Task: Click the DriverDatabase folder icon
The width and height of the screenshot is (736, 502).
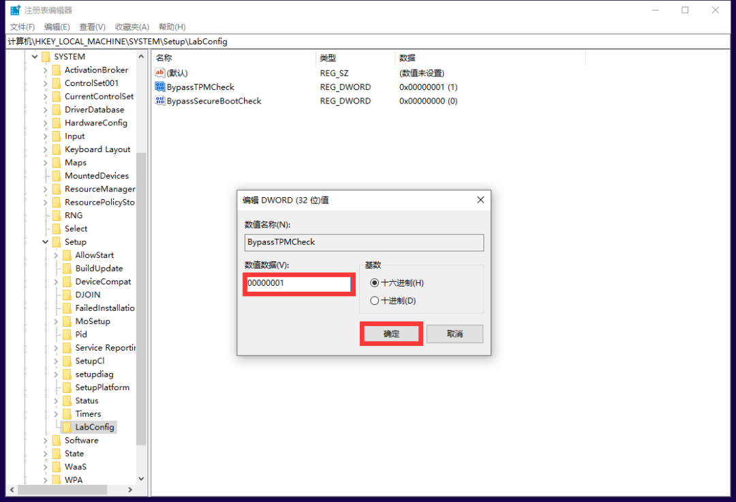Action: point(57,110)
